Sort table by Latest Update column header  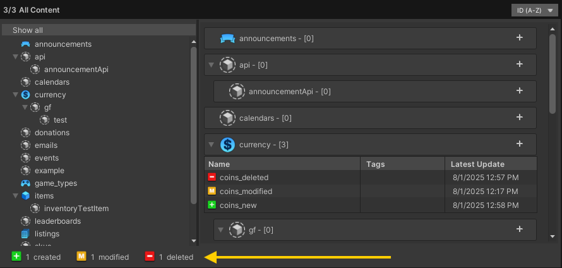477,164
